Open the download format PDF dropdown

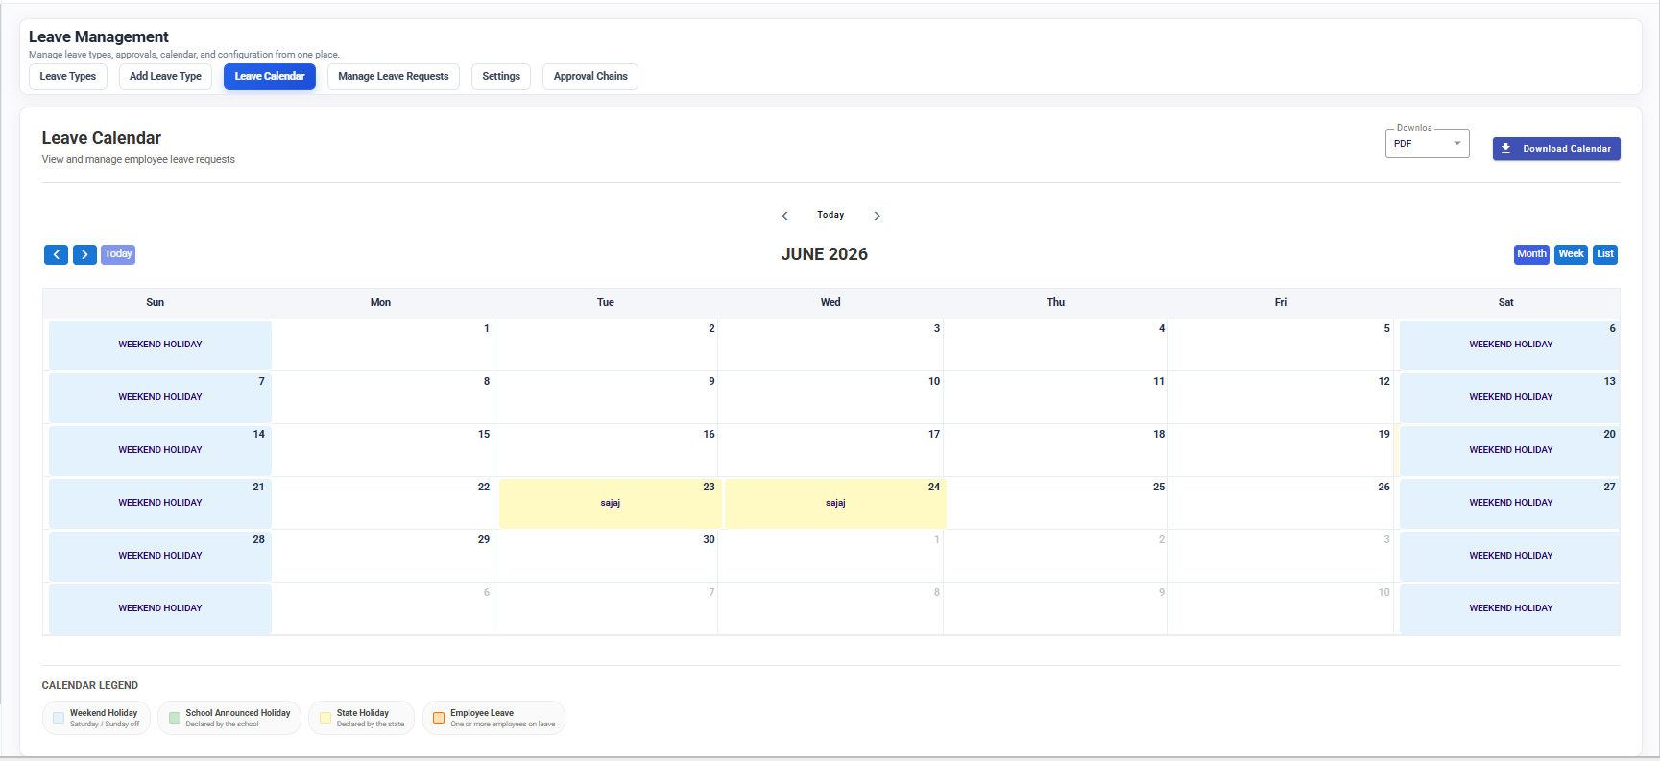click(1427, 144)
